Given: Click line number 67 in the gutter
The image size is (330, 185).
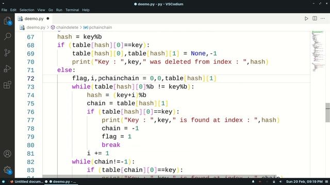Looking at the screenshot, I should 30,37.
